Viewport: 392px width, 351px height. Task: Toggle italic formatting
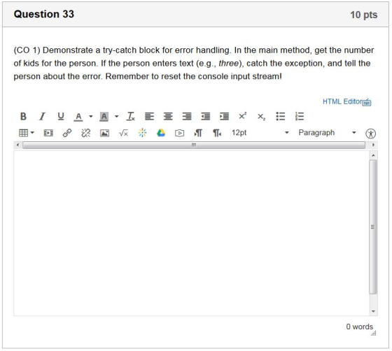coord(42,116)
